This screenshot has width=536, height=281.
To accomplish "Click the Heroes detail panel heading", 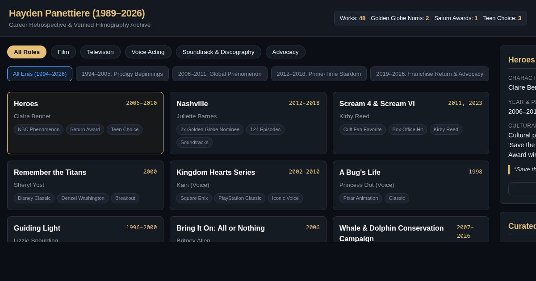I will tap(522, 60).
